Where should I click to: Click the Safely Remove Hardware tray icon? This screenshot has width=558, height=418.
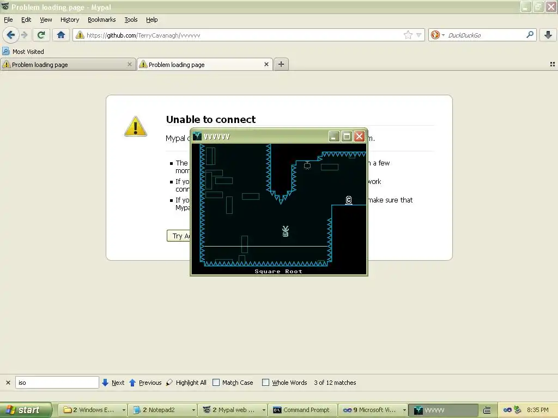coord(518,410)
